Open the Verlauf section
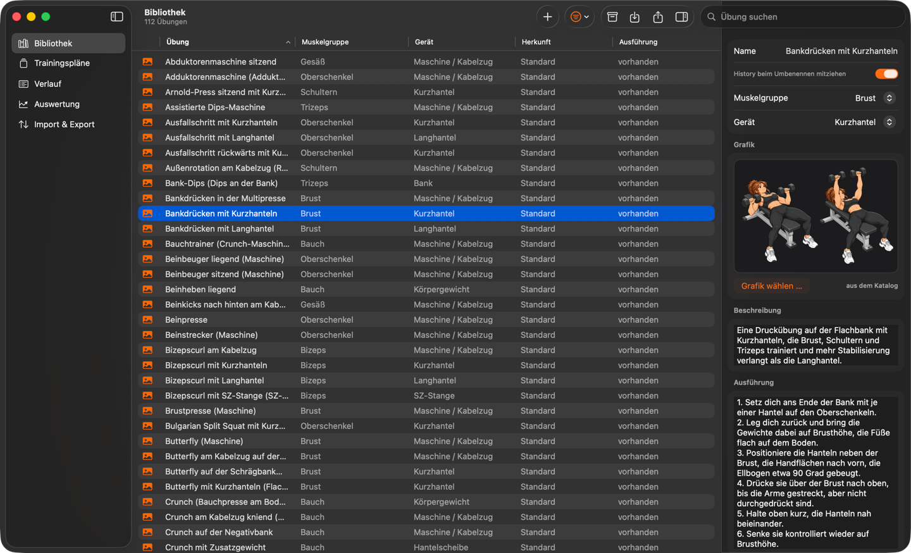This screenshot has height=553, width=911. coord(68,84)
